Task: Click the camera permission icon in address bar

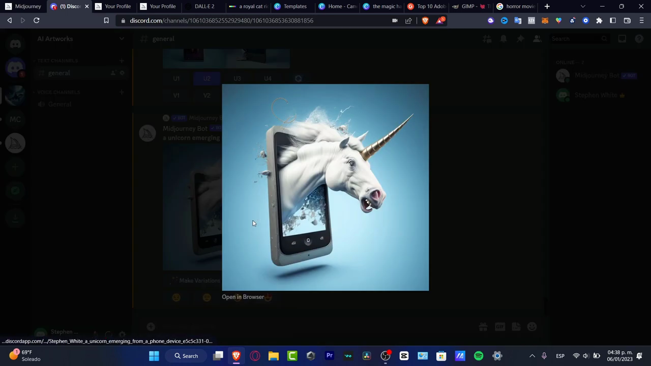Action: [395, 20]
